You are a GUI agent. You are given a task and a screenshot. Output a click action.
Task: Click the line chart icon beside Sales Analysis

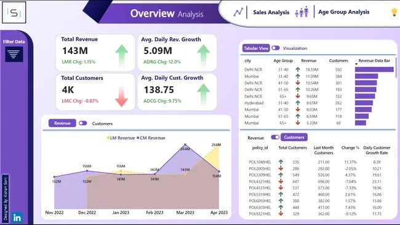[x=238, y=12]
